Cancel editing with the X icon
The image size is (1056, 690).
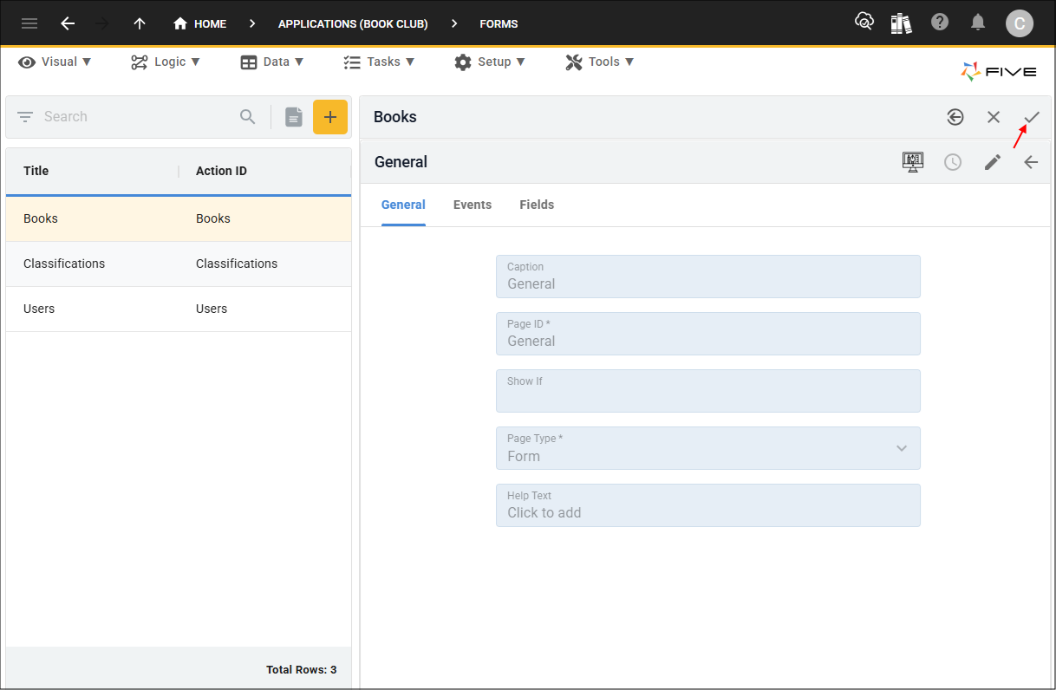click(x=994, y=117)
